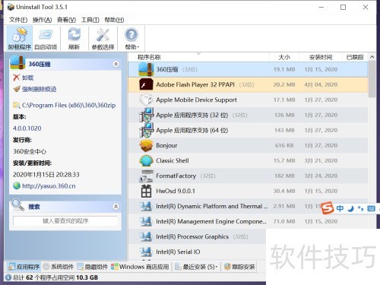Screen dimensions: 380x285
Task: Select the HwOsd 9.0.0.1 icon
Action: point(146,191)
